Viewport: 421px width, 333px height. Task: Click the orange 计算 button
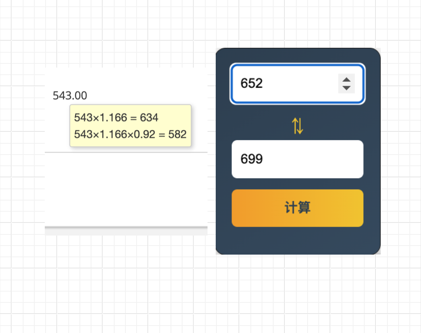click(x=297, y=208)
